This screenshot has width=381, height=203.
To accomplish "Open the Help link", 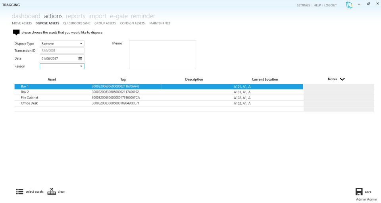I will 317,5.
